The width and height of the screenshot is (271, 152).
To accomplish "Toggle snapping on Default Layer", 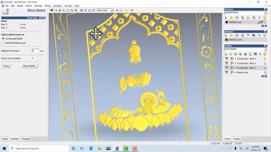I will (x=262, y=22).
